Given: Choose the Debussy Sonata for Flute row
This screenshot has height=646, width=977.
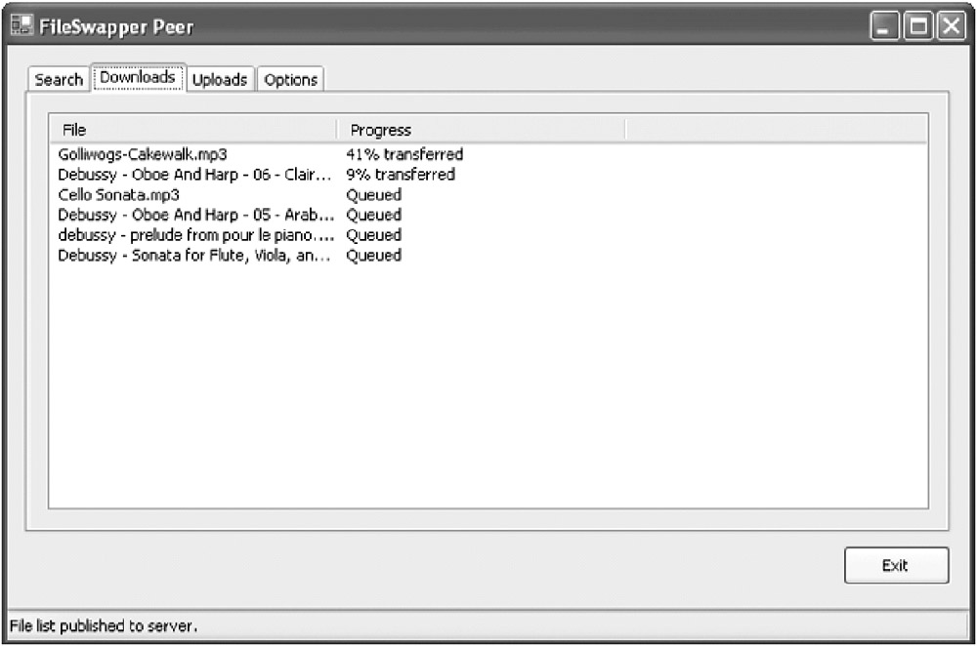Looking at the screenshot, I should pos(194,256).
